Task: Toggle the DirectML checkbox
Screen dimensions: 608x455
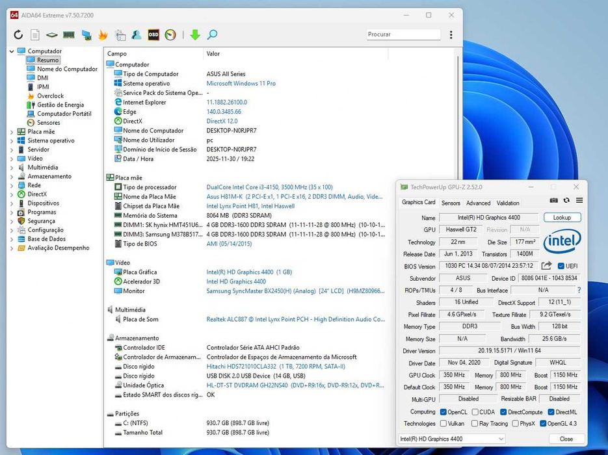Action: [x=551, y=412]
